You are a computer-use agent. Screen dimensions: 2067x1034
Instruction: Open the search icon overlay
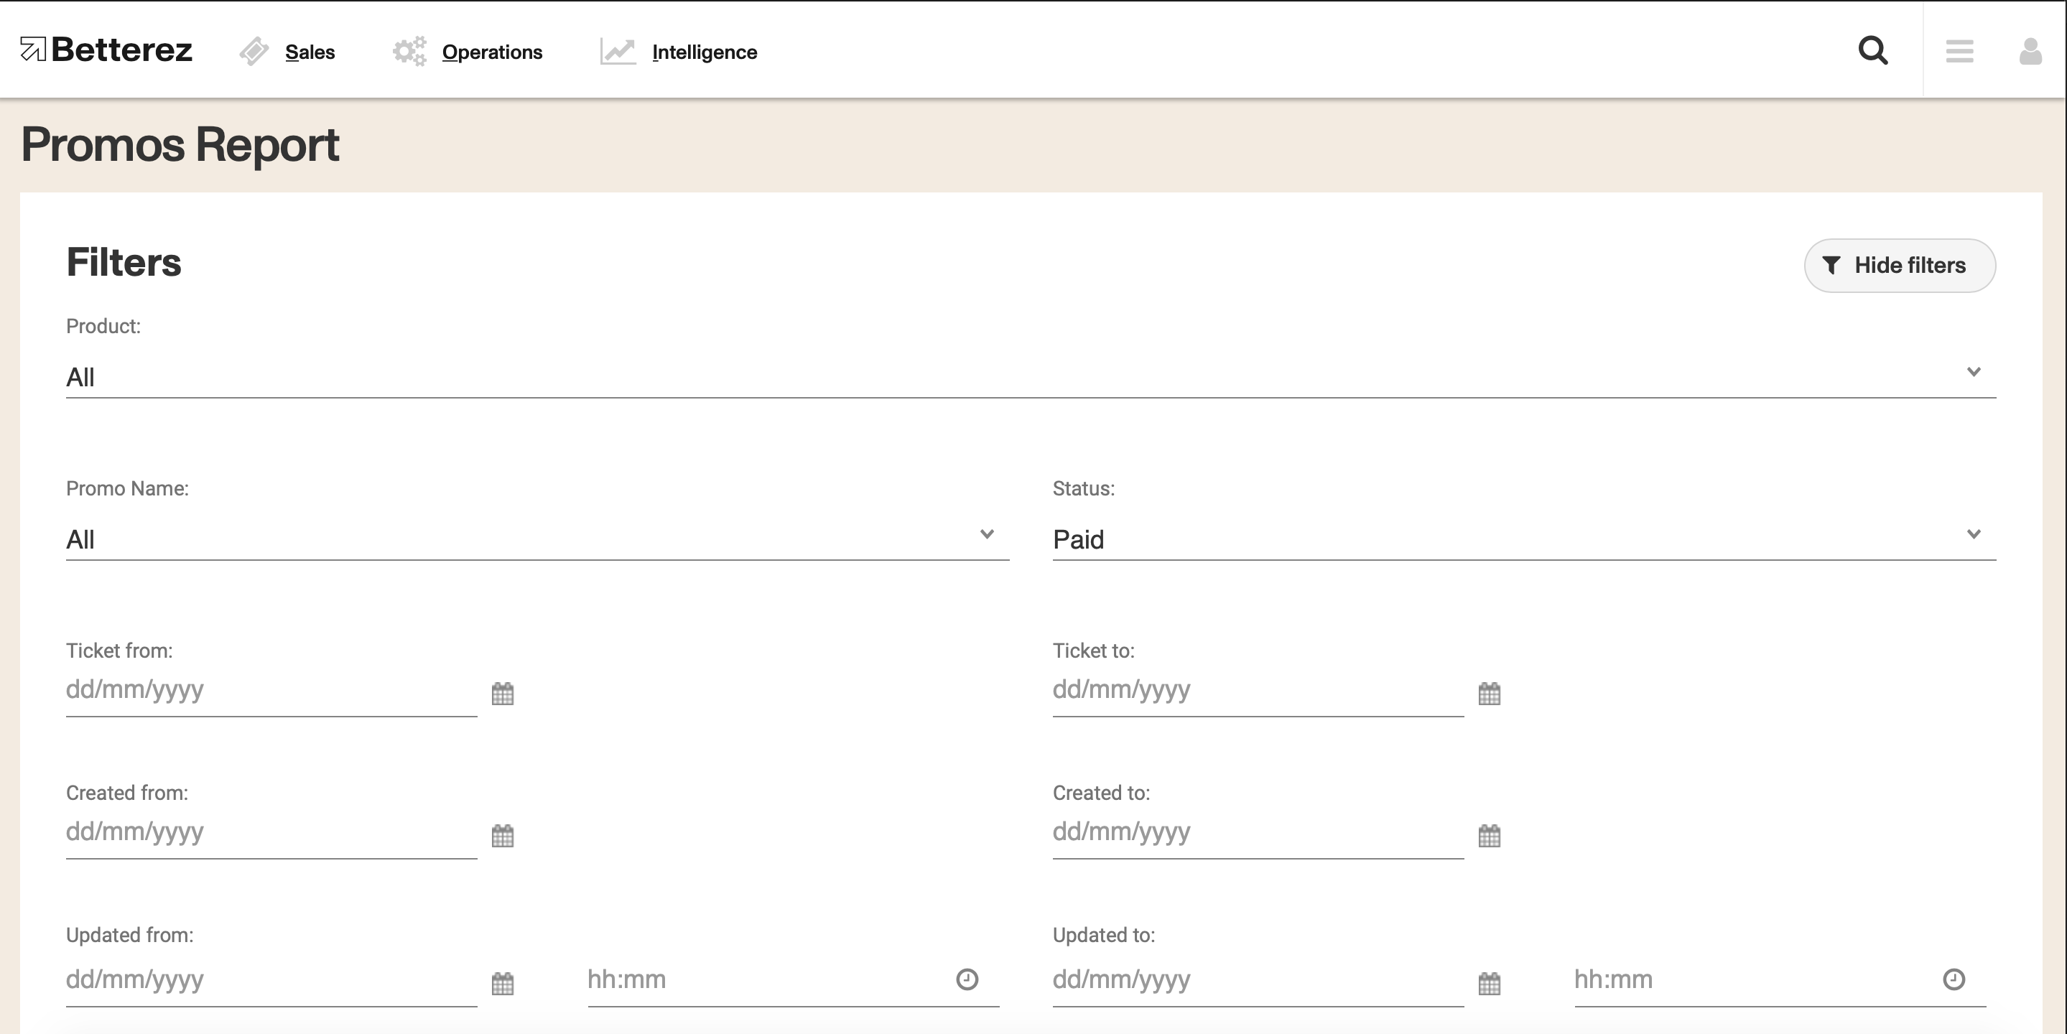(1873, 52)
